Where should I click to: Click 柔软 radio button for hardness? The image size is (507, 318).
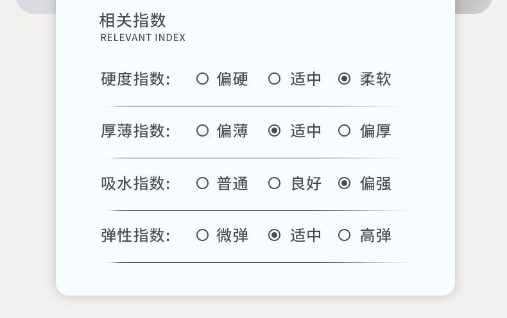click(345, 79)
